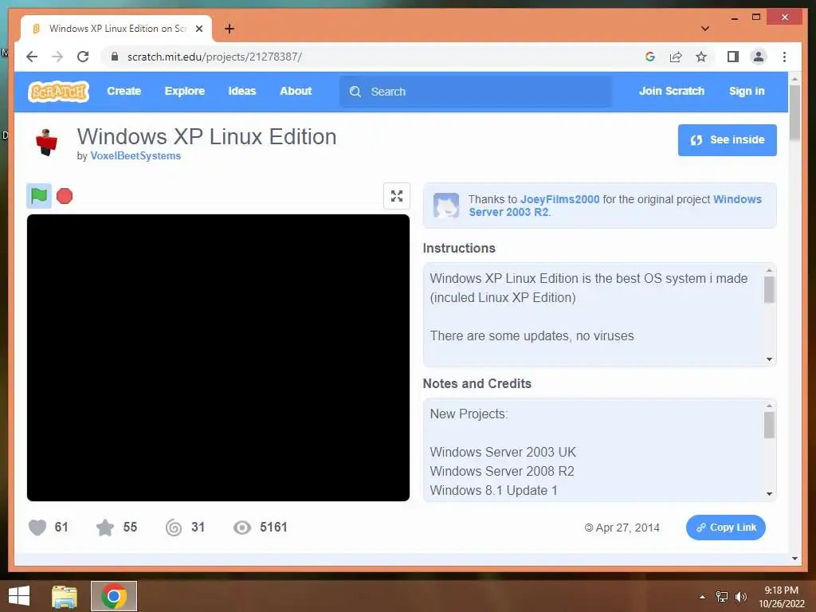Screen dimensions: 816x612
Task: Click Sign in in the navbar
Action: [747, 91]
